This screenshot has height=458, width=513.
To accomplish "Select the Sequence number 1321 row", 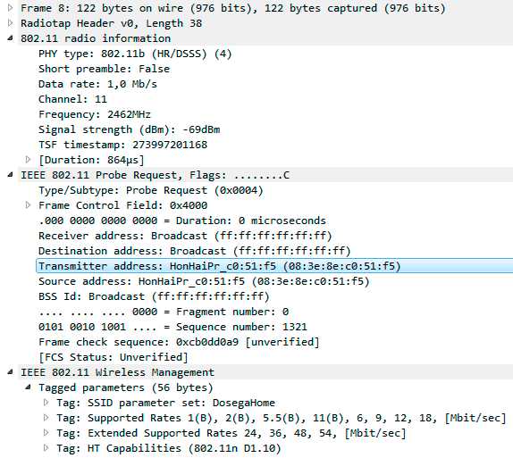I will click(x=172, y=327).
